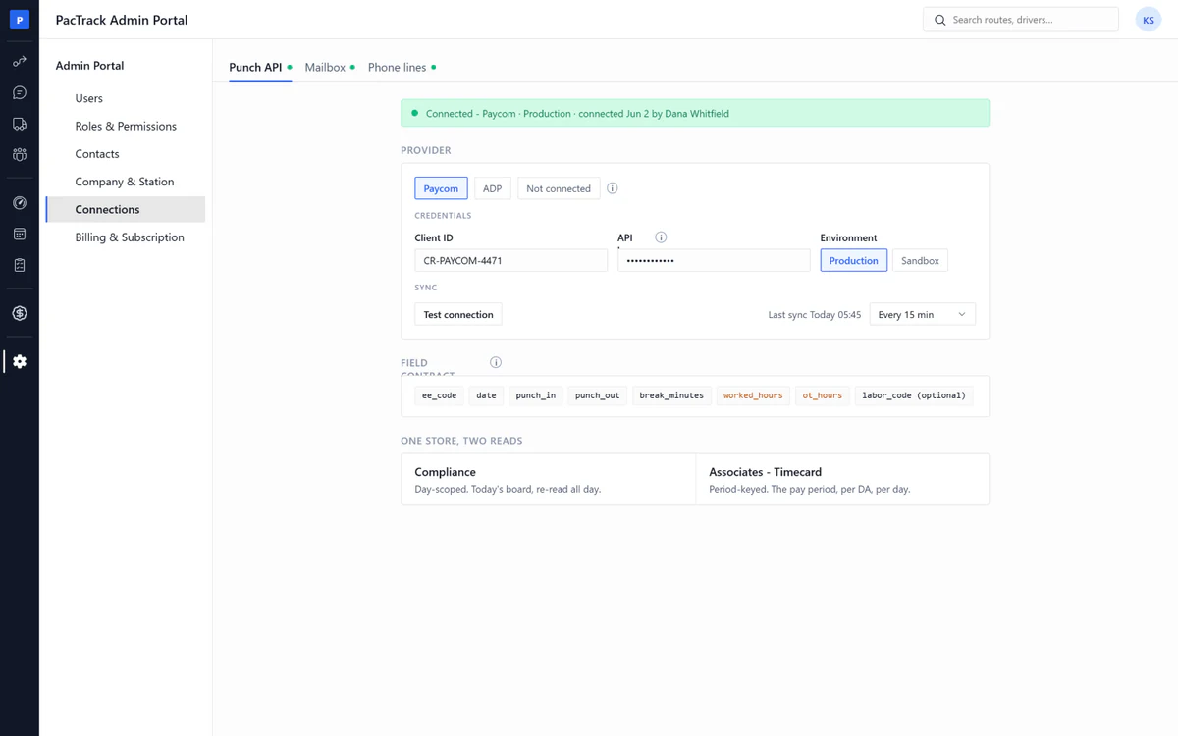The height and width of the screenshot is (736, 1178).
Task: Select ADP as provider
Action: 493,188
